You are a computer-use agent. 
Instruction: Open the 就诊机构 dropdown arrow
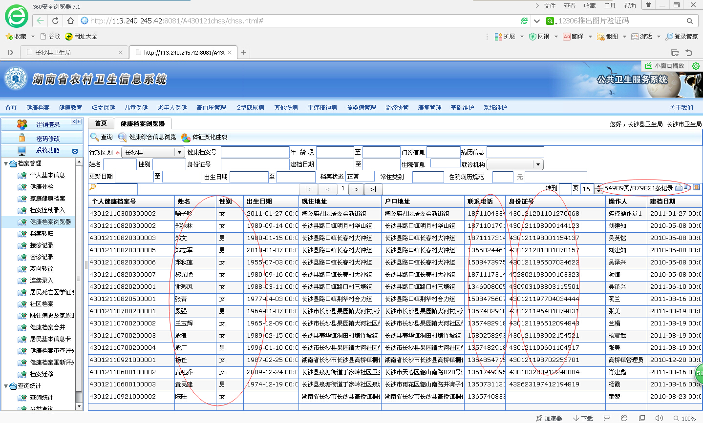[x=538, y=164]
